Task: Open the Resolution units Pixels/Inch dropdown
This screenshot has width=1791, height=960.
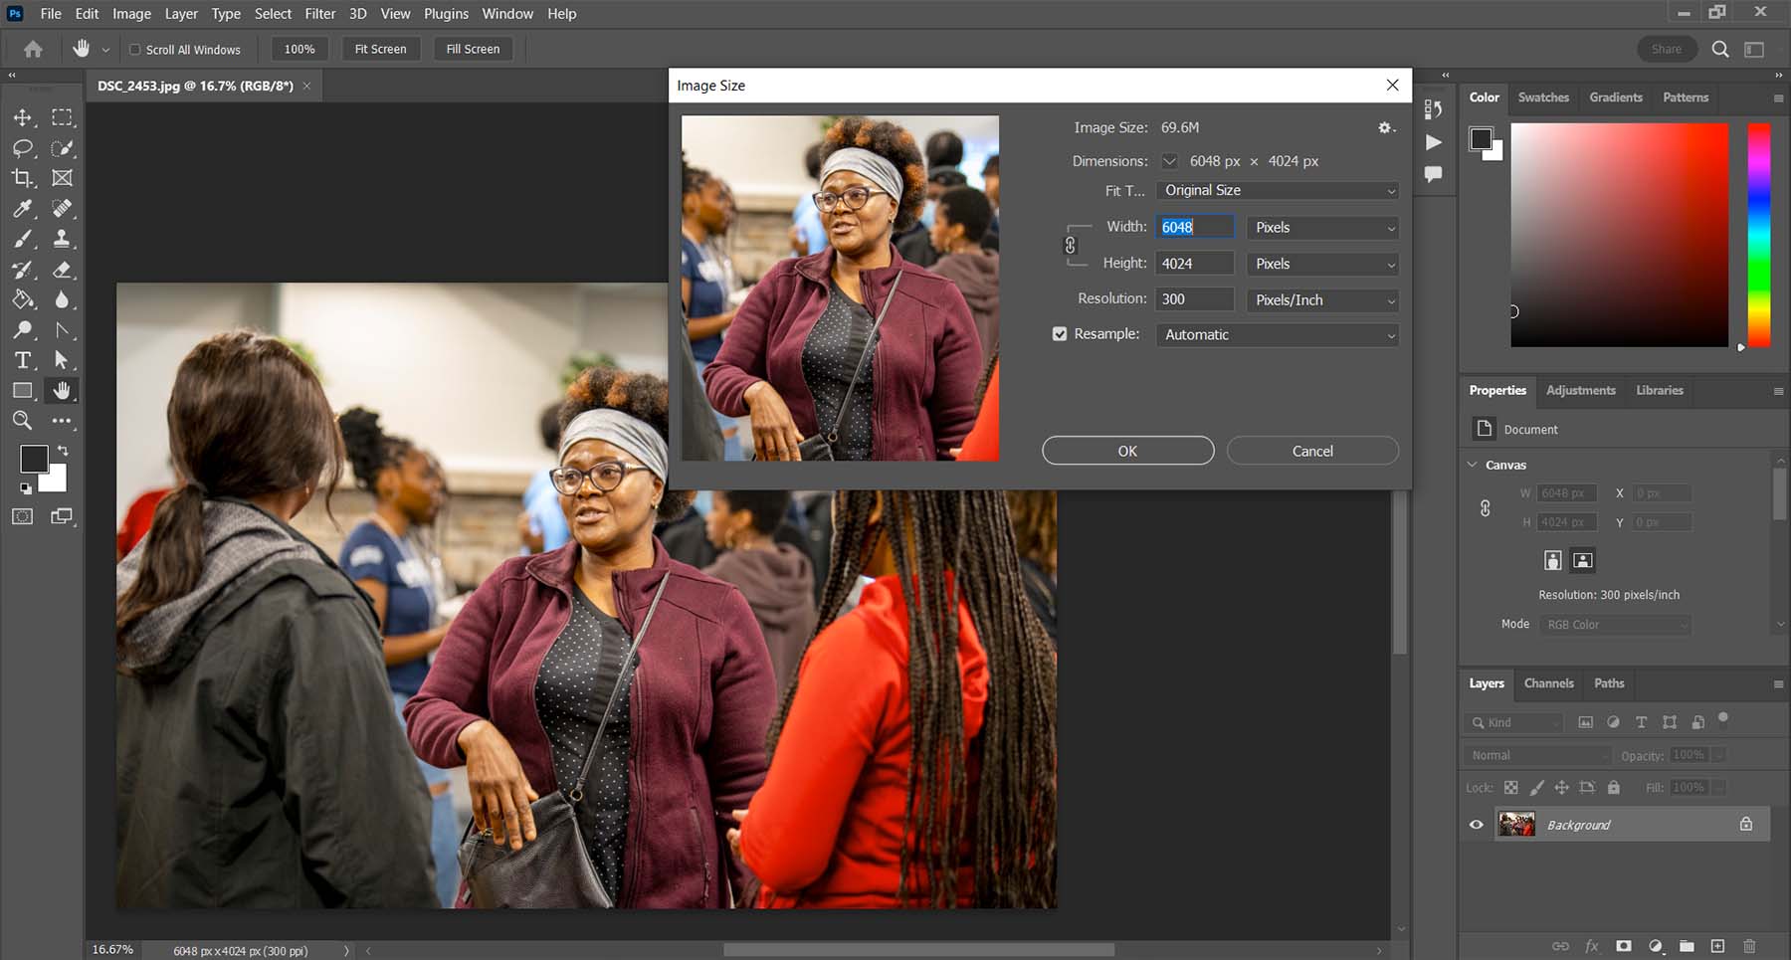Action: [1322, 300]
